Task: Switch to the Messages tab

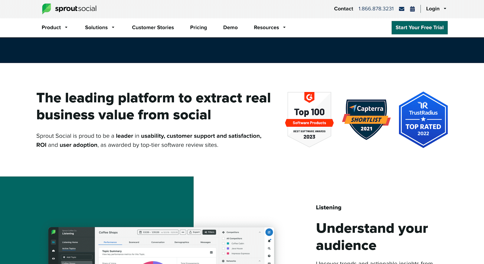Action: pos(205,242)
